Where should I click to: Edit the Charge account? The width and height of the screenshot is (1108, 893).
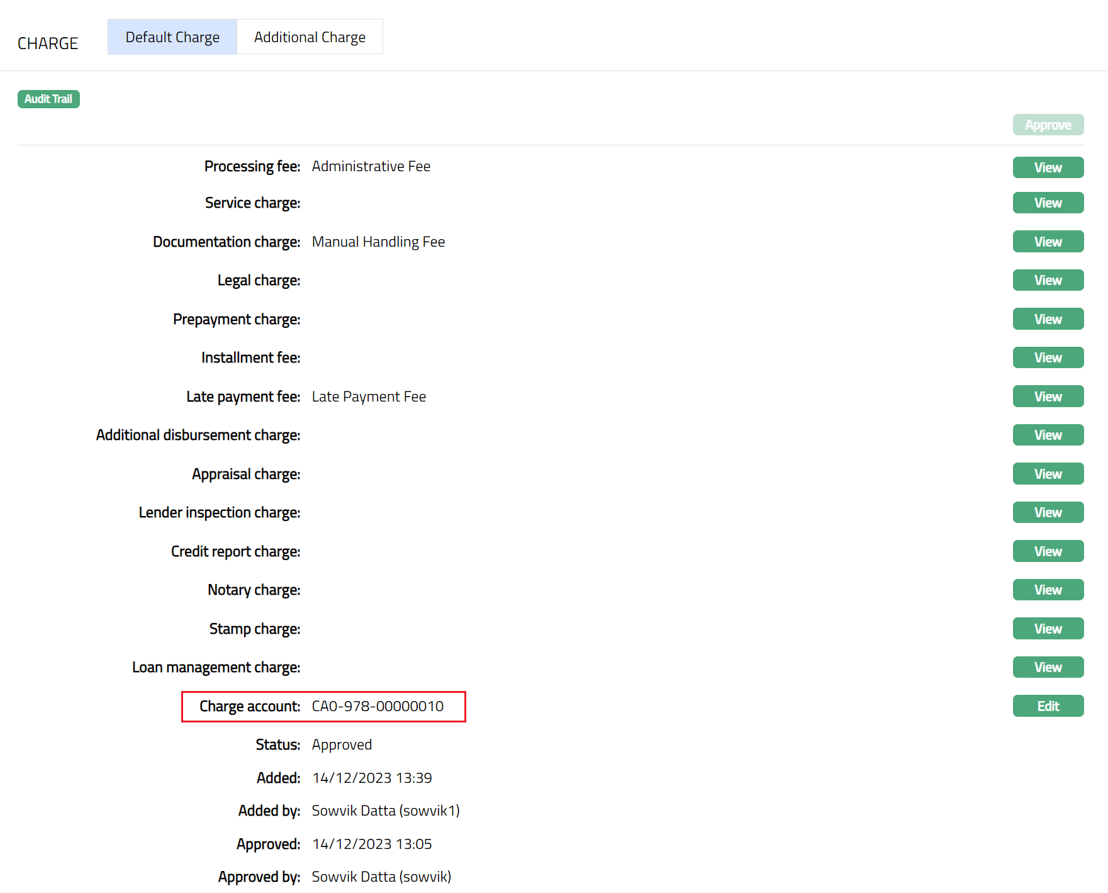pyautogui.click(x=1048, y=706)
